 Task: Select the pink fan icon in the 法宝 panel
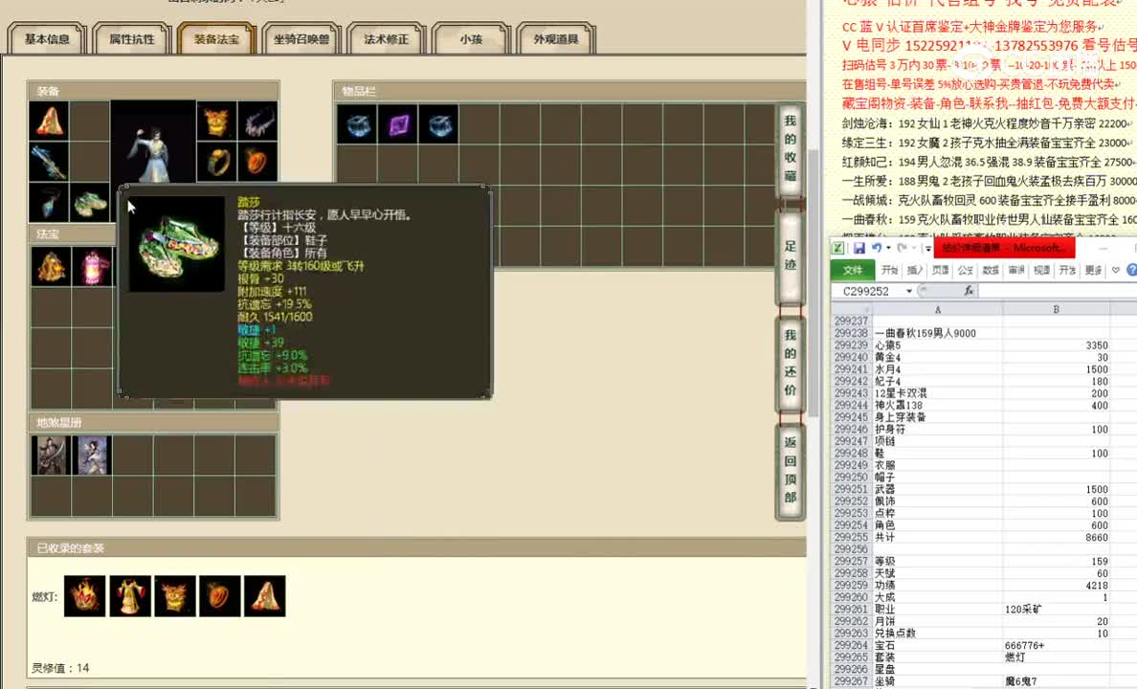tap(93, 266)
